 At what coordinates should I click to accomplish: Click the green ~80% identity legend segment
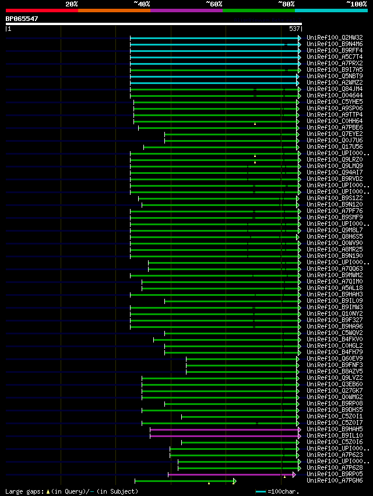259,11
